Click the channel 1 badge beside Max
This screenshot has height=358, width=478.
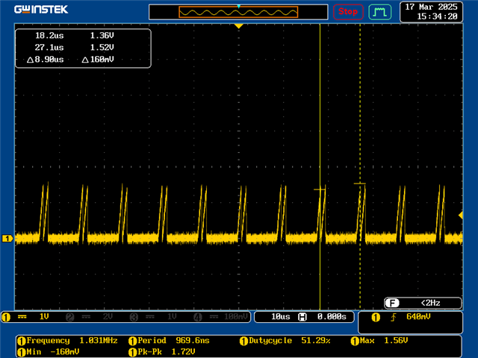click(x=355, y=342)
